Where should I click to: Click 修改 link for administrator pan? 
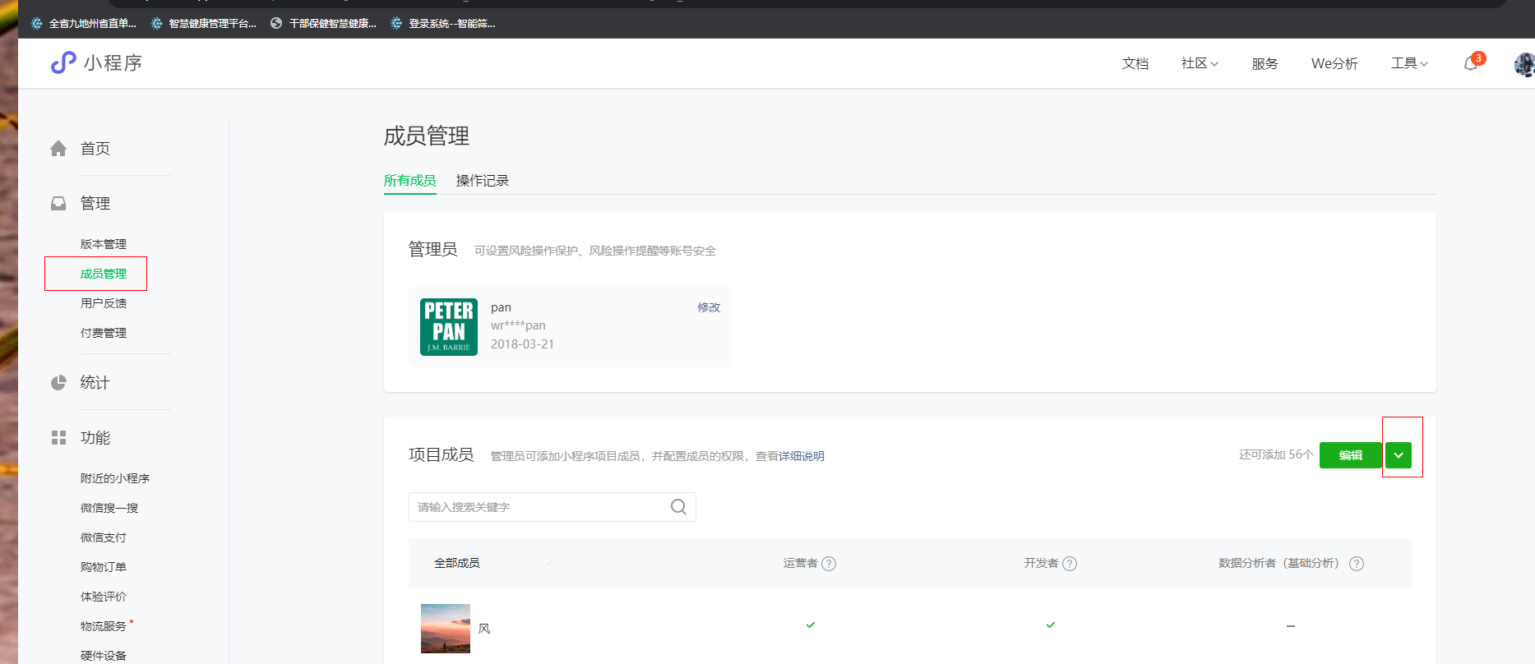pyautogui.click(x=709, y=307)
